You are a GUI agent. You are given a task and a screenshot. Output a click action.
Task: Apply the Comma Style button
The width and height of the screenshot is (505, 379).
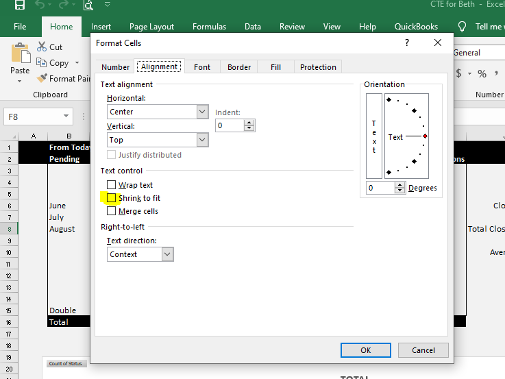(496, 74)
